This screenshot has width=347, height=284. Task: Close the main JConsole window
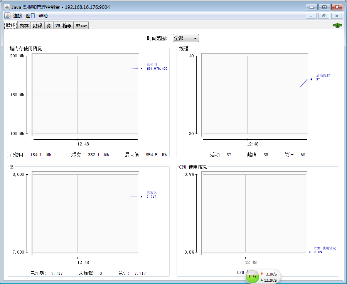(337, 7)
